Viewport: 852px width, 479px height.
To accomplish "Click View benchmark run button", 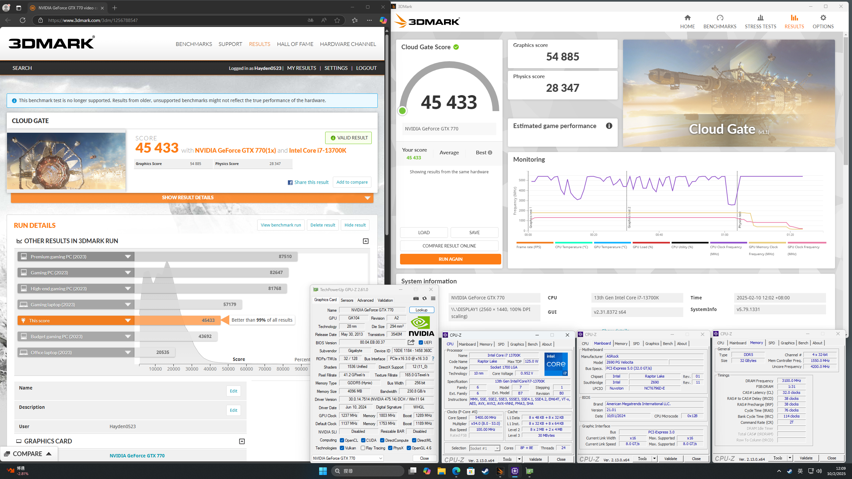I will click(281, 225).
